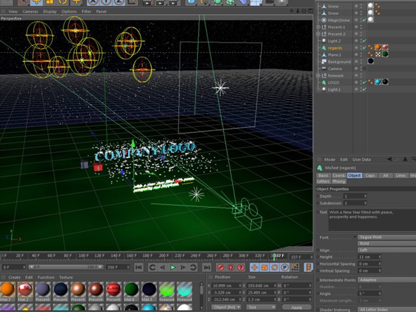Toggle the LOGO enable checkmark
The width and height of the screenshot is (416, 312).
point(364,83)
